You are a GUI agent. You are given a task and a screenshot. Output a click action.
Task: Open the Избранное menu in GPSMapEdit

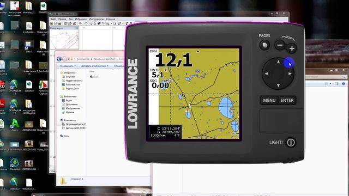[x=81, y=19]
